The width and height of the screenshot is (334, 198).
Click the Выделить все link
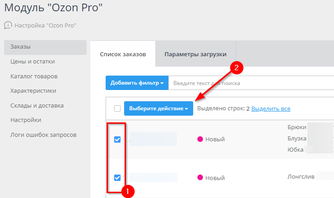271,109
